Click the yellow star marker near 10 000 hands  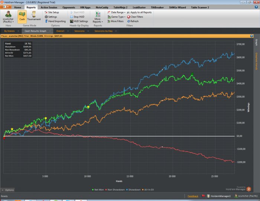[88, 107]
